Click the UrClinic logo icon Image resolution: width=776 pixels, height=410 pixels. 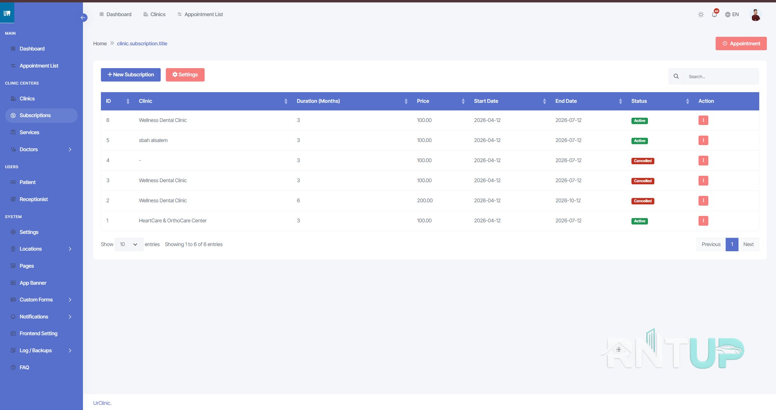[x=7, y=13]
